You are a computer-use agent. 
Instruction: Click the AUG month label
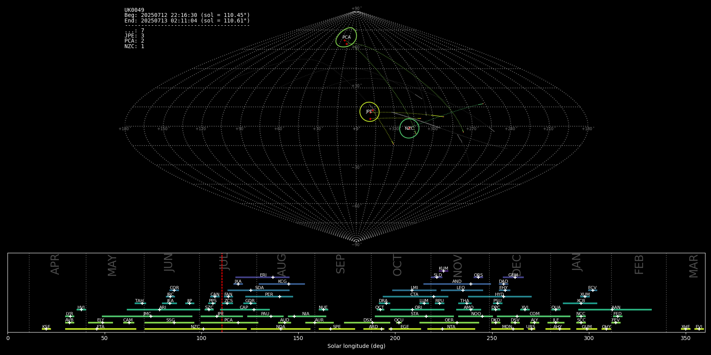[x=282, y=265]
